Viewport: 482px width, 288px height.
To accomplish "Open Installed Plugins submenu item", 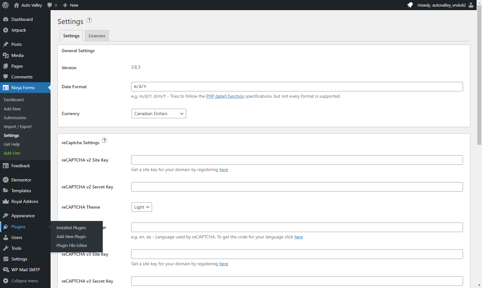I will 71,228.
